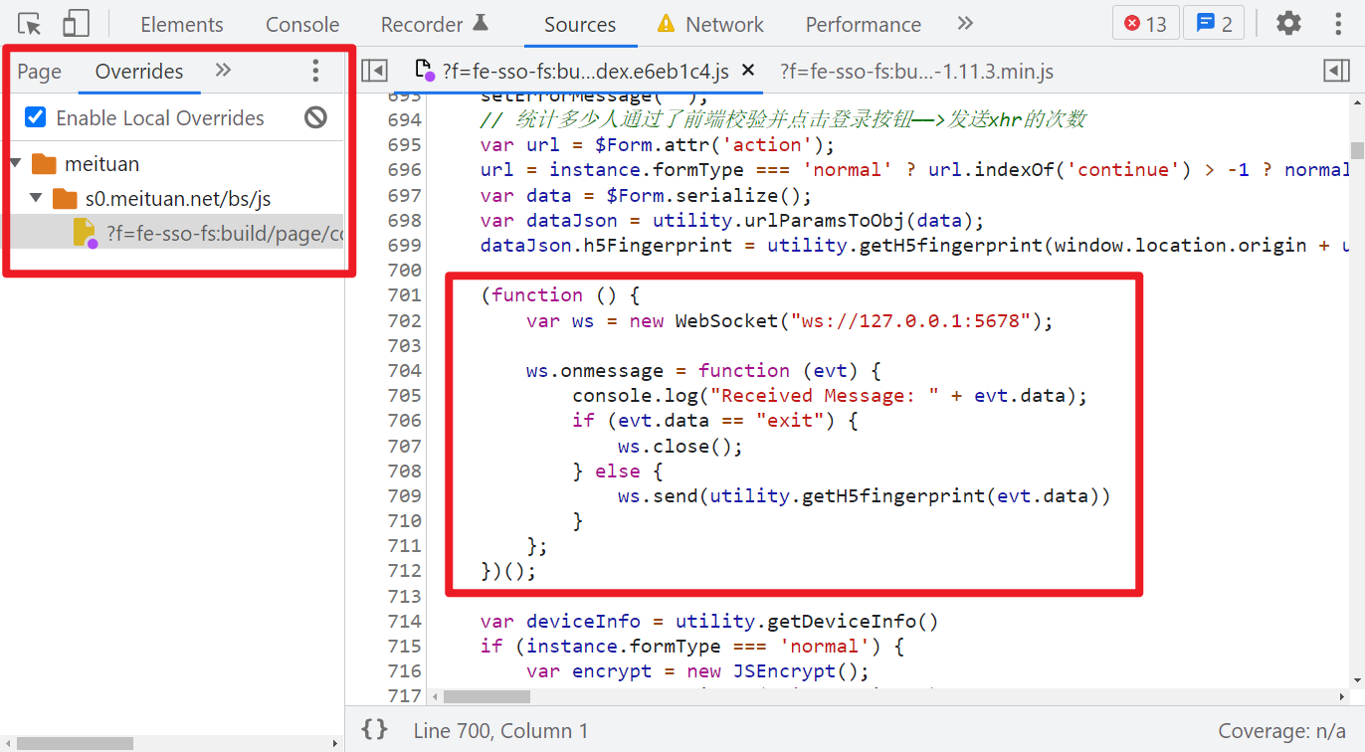Collapse the s0.meituan.net/bs/js folder arrow
The width and height of the screenshot is (1365, 752).
[x=36, y=198]
